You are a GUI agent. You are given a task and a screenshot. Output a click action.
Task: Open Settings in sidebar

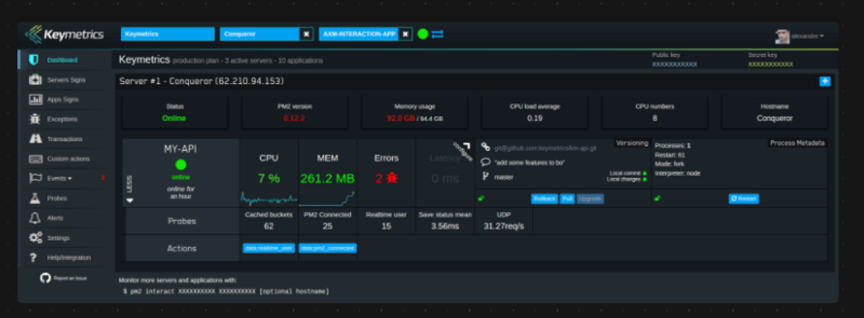(64, 238)
